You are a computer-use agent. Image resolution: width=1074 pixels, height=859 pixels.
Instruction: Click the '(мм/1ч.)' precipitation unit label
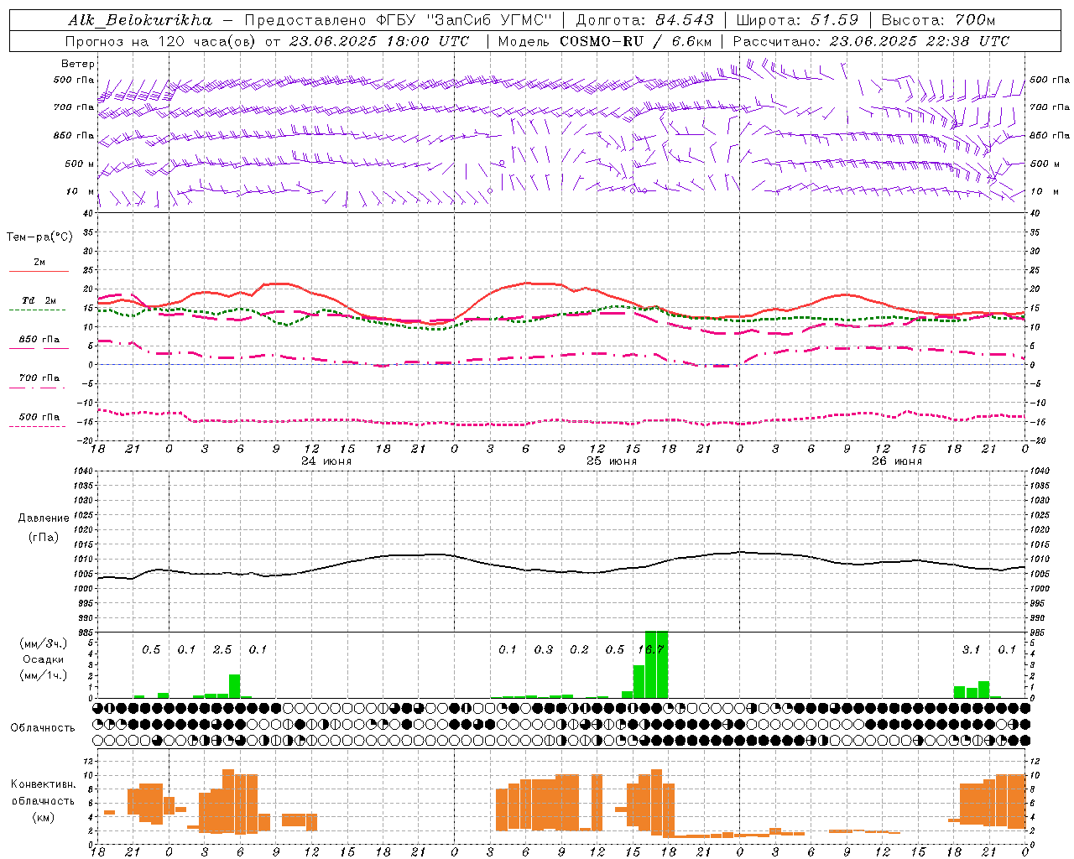tap(43, 675)
